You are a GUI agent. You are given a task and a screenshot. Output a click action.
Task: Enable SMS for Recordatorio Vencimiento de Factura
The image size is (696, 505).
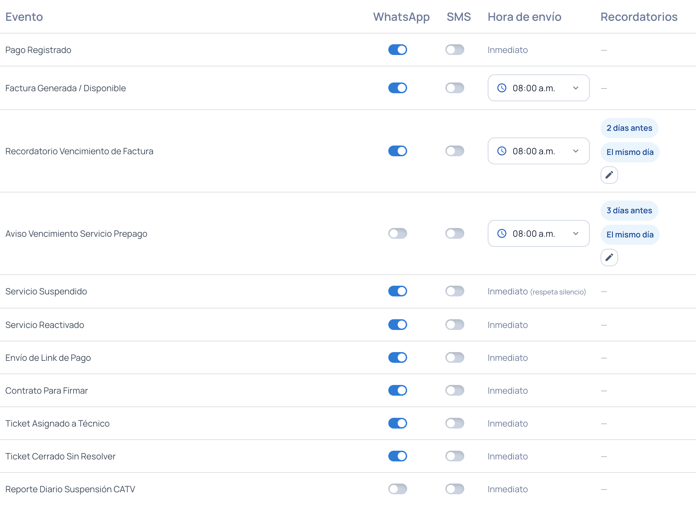click(x=454, y=151)
